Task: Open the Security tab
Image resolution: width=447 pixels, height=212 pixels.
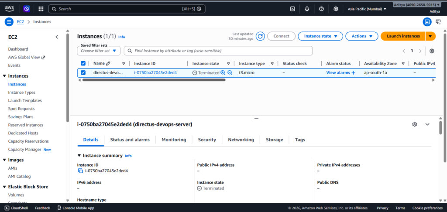Action: [207, 140]
